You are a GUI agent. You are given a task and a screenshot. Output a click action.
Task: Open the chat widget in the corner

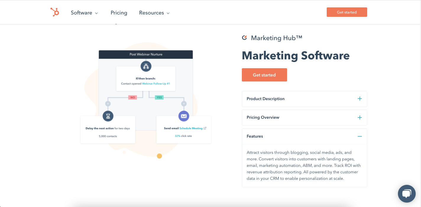pos(407,193)
